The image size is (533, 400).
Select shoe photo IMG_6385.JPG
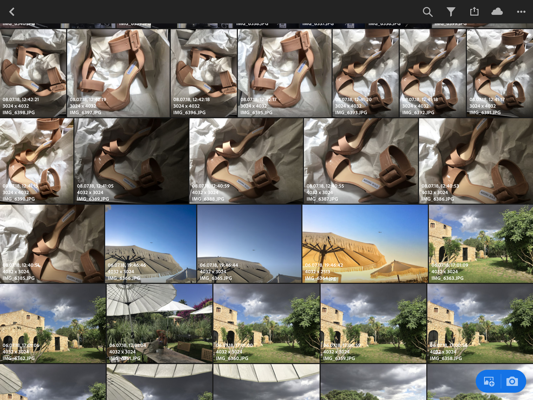point(52,243)
